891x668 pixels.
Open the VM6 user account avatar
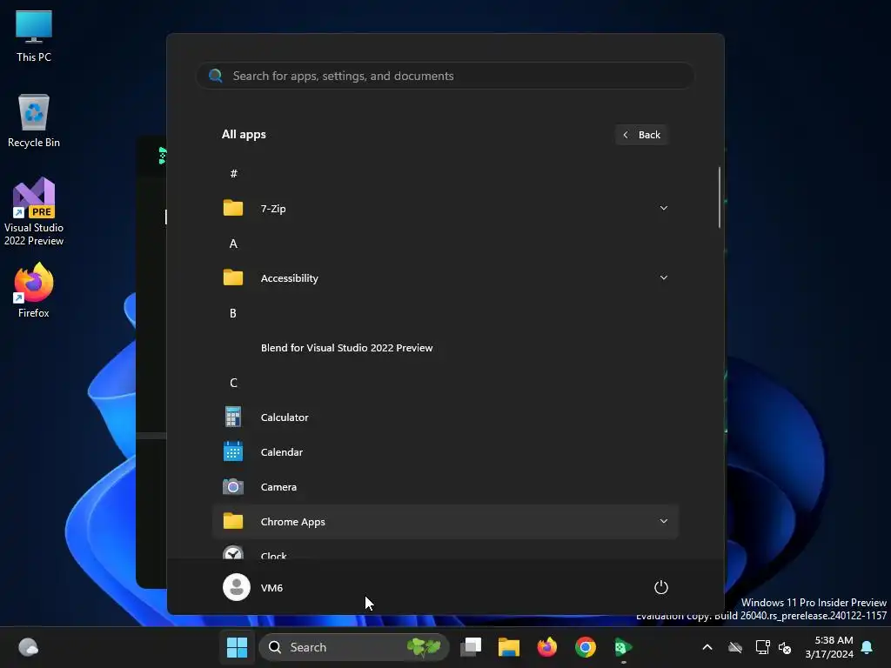point(237,587)
